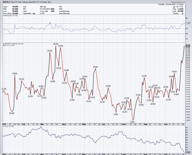The width and height of the screenshot is (192, 155).
Task: Click the $VXTLT ticker symbol in the header
Action: click(x=6, y=2)
